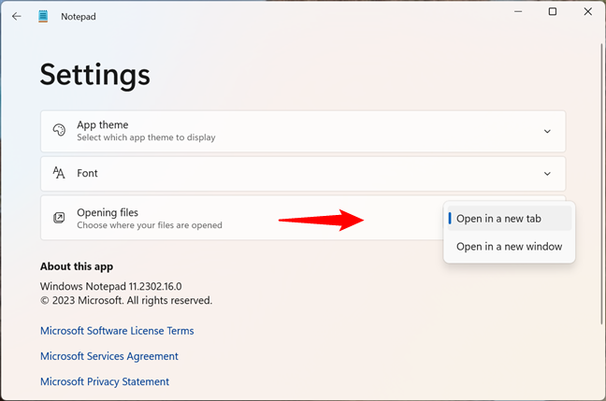
Task: Go back using the arrow button
Action: (16, 16)
